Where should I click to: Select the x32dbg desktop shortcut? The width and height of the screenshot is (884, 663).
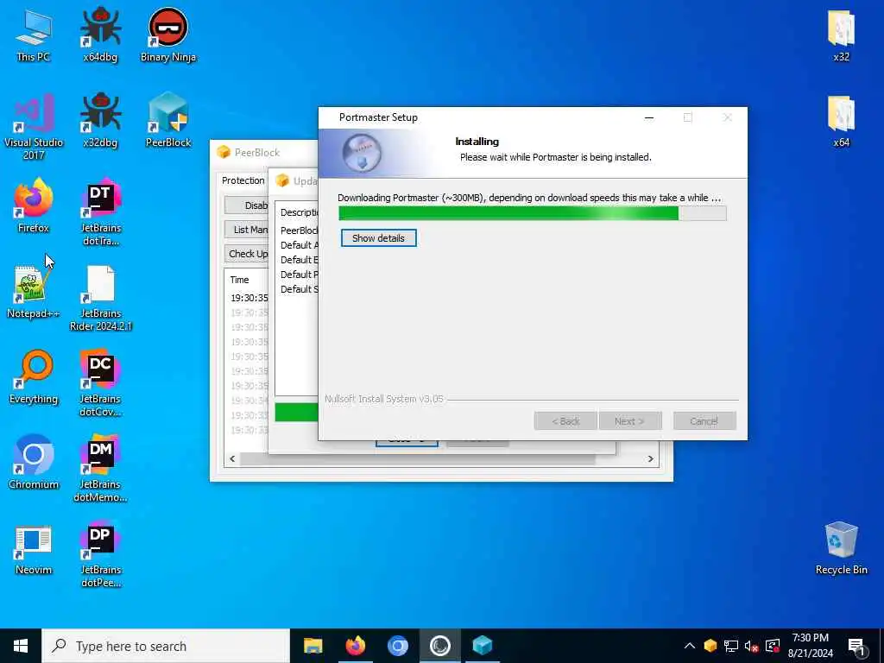click(x=100, y=122)
